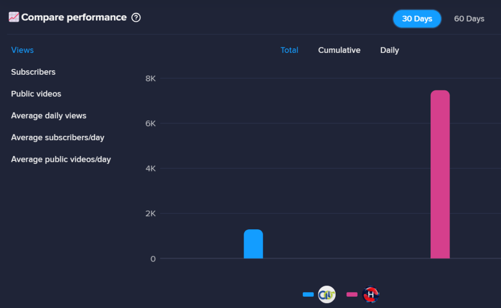Click the red H channel avatar
Screen dimensions: 501x308
(x=371, y=294)
